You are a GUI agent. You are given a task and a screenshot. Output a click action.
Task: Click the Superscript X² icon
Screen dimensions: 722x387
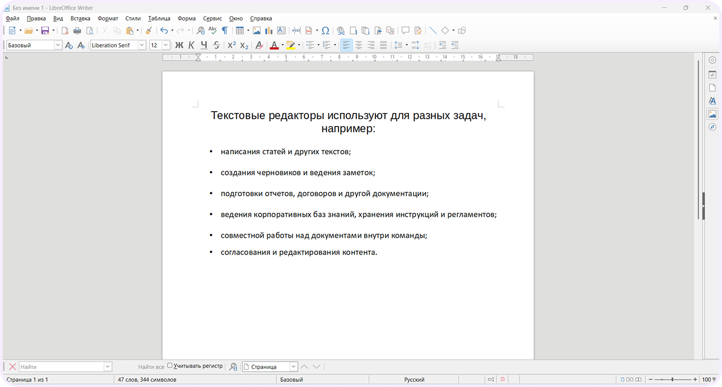232,45
